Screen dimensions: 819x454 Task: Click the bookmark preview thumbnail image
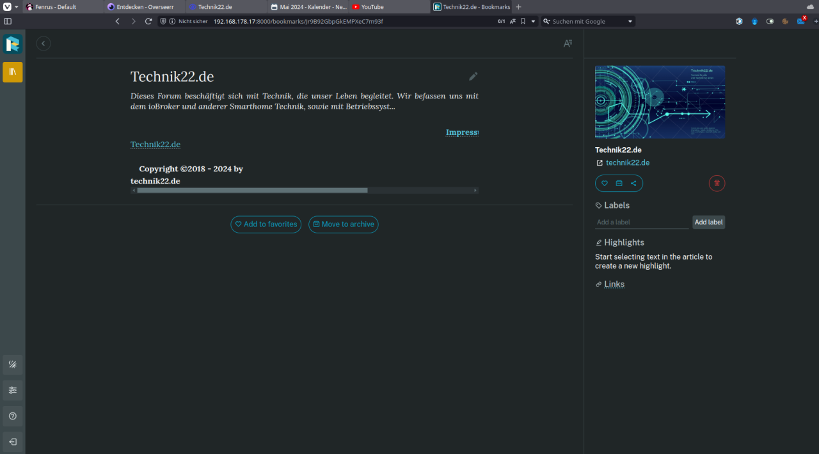coord(660,102)
